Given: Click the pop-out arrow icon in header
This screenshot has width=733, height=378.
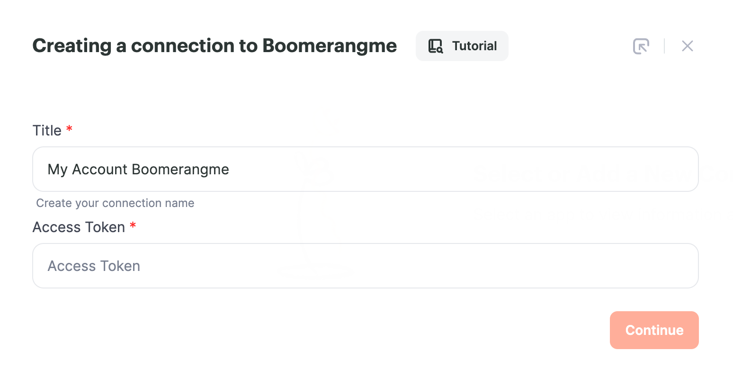Looking at the screenshot, I should (x=641, y=46).
